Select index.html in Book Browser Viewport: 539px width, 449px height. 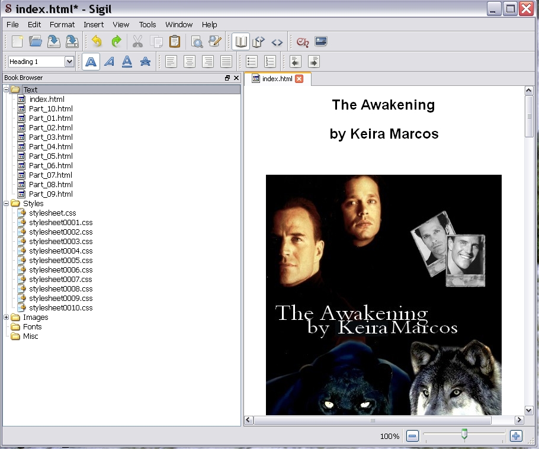[47, 100]
